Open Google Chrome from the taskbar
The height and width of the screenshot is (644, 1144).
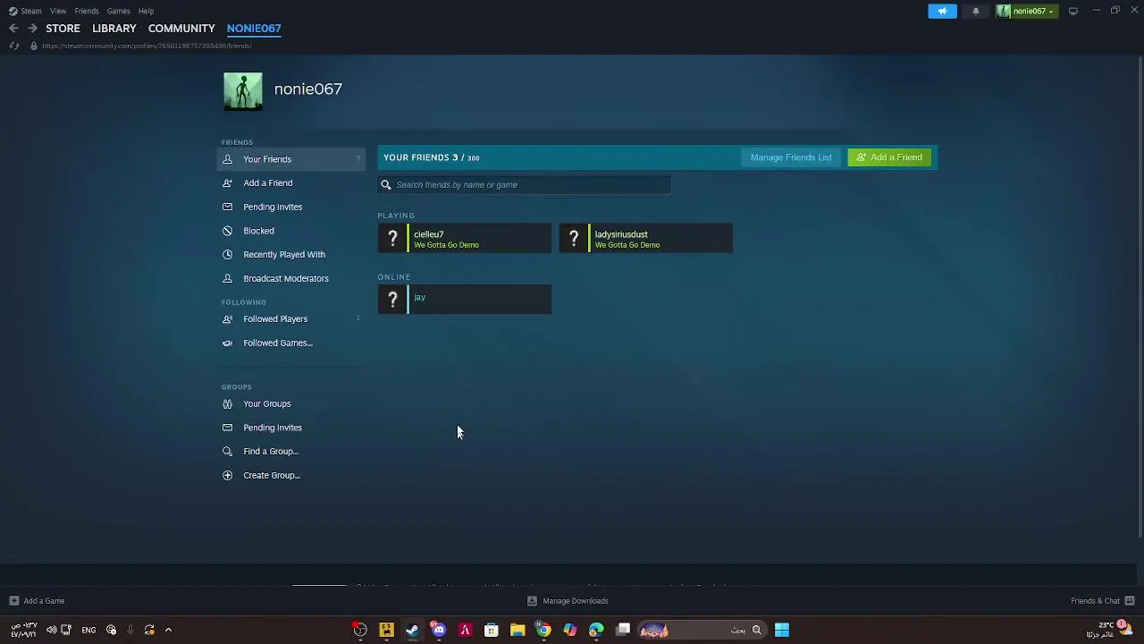click(543, 631)
